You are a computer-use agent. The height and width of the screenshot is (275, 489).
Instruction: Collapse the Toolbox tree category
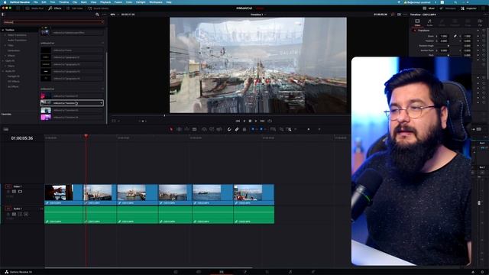[x=3, y=30]
